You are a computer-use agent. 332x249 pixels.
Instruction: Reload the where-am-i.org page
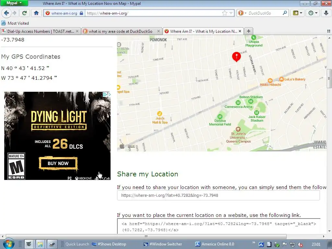click(x=25, y=13)
